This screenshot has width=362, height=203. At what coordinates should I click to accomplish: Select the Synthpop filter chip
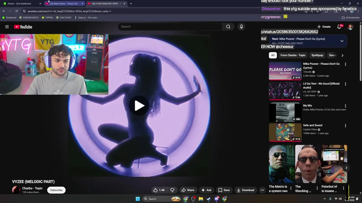(317, 55)
